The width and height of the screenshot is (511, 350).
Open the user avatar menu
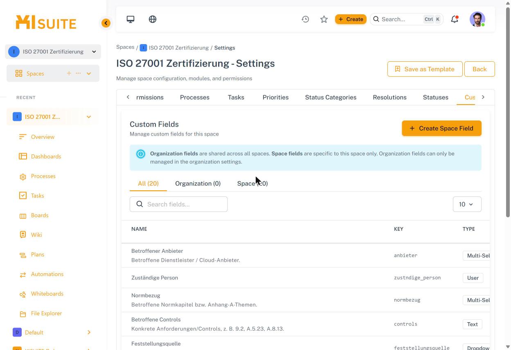(x=477, y=19)
